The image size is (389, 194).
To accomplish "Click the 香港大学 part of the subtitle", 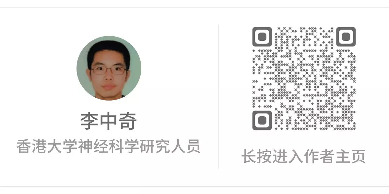I will (47, 146).
